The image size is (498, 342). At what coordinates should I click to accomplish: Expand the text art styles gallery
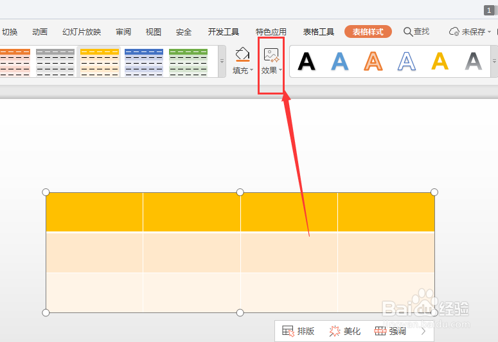(494, 61)
